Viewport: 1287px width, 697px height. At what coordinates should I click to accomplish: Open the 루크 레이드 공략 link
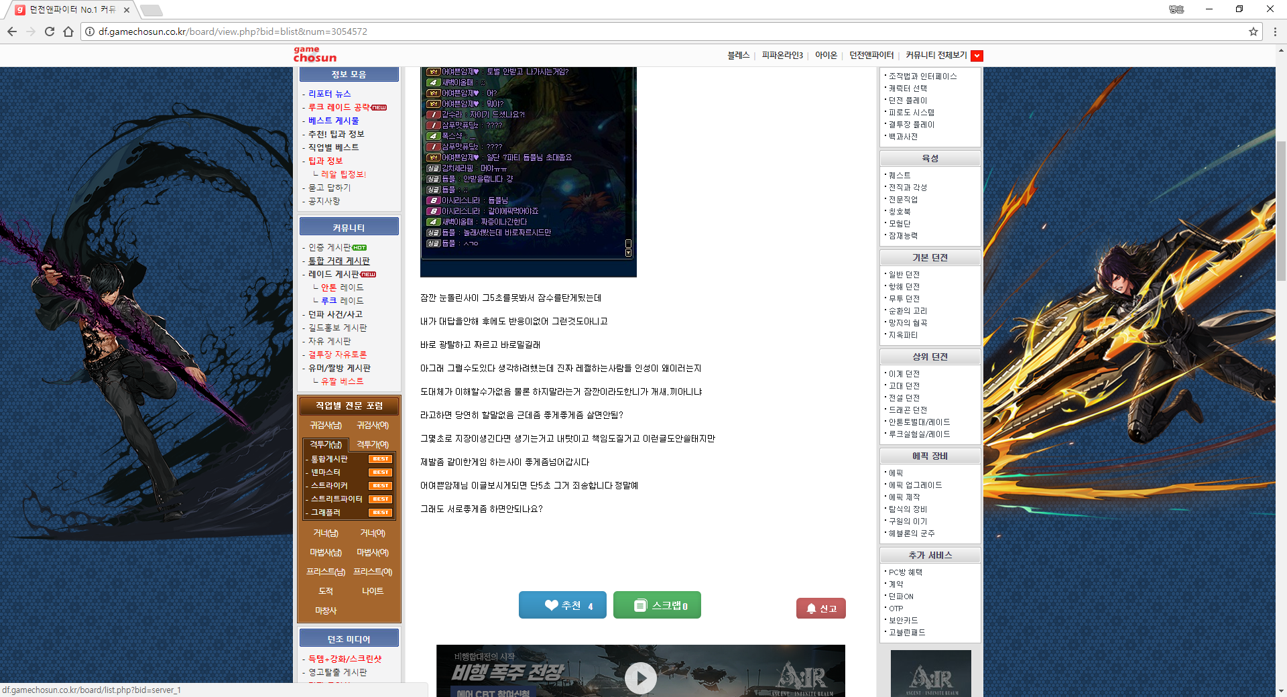coord(339,107)
